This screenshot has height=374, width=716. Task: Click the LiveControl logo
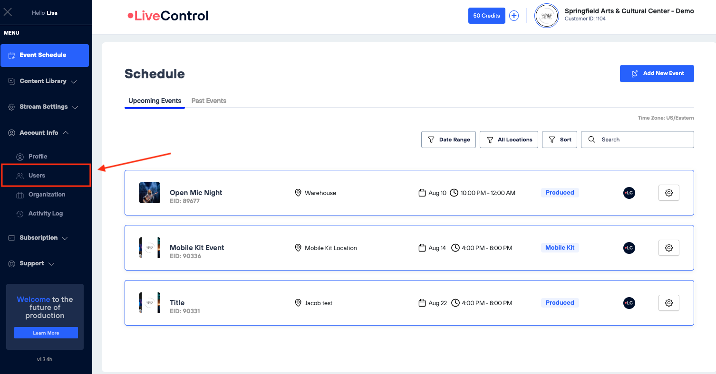[x=168, y=16]
